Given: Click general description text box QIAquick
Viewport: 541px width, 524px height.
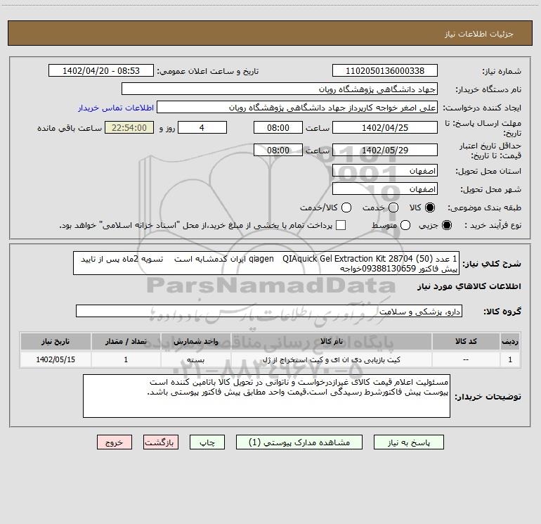Looking at the screenshot, I should click(266, 263).
